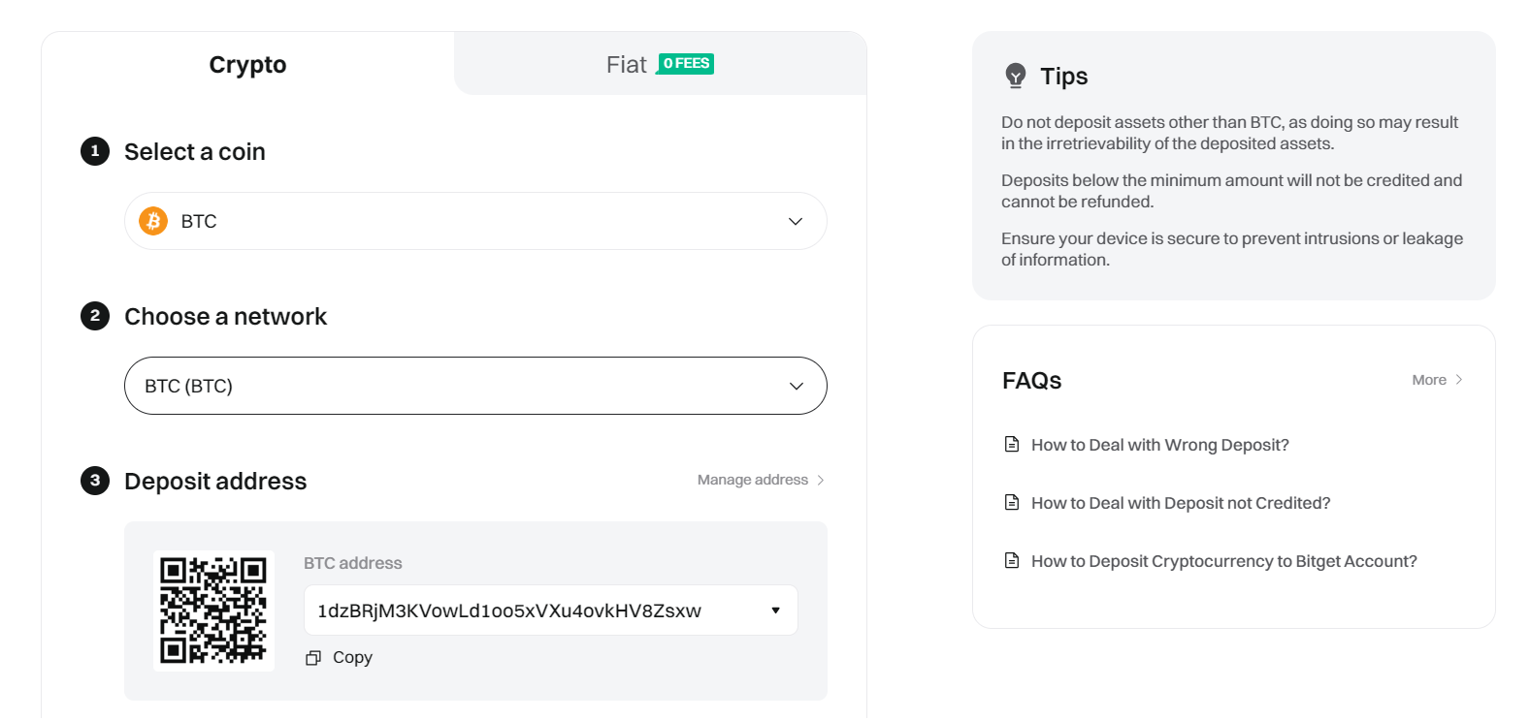Open the BTC (BTC) network dropdown
This screenshot has width=1530, height=720.
(475, 386)
